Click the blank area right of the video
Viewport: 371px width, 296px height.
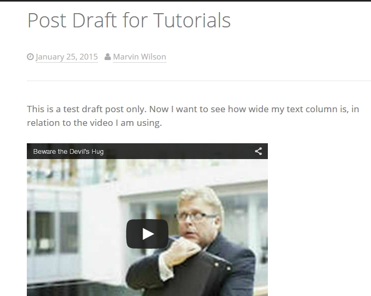pos(319,220)
